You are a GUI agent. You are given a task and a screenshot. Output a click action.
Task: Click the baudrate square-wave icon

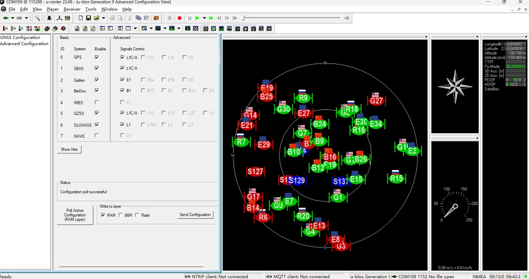19,18
